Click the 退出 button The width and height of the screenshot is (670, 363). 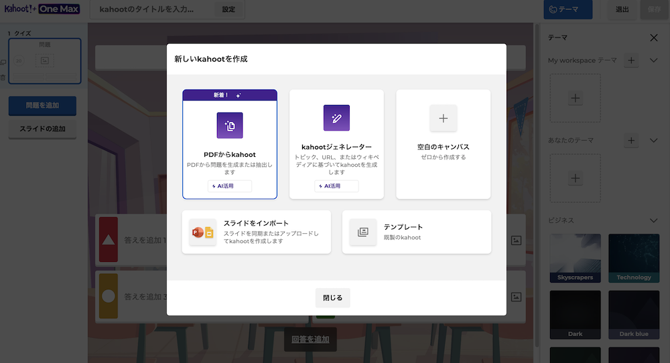point(622,9)
